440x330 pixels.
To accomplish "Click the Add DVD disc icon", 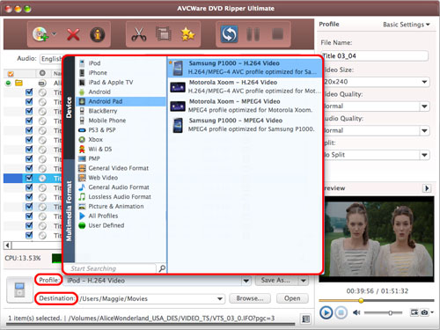I will coord(40,34).
